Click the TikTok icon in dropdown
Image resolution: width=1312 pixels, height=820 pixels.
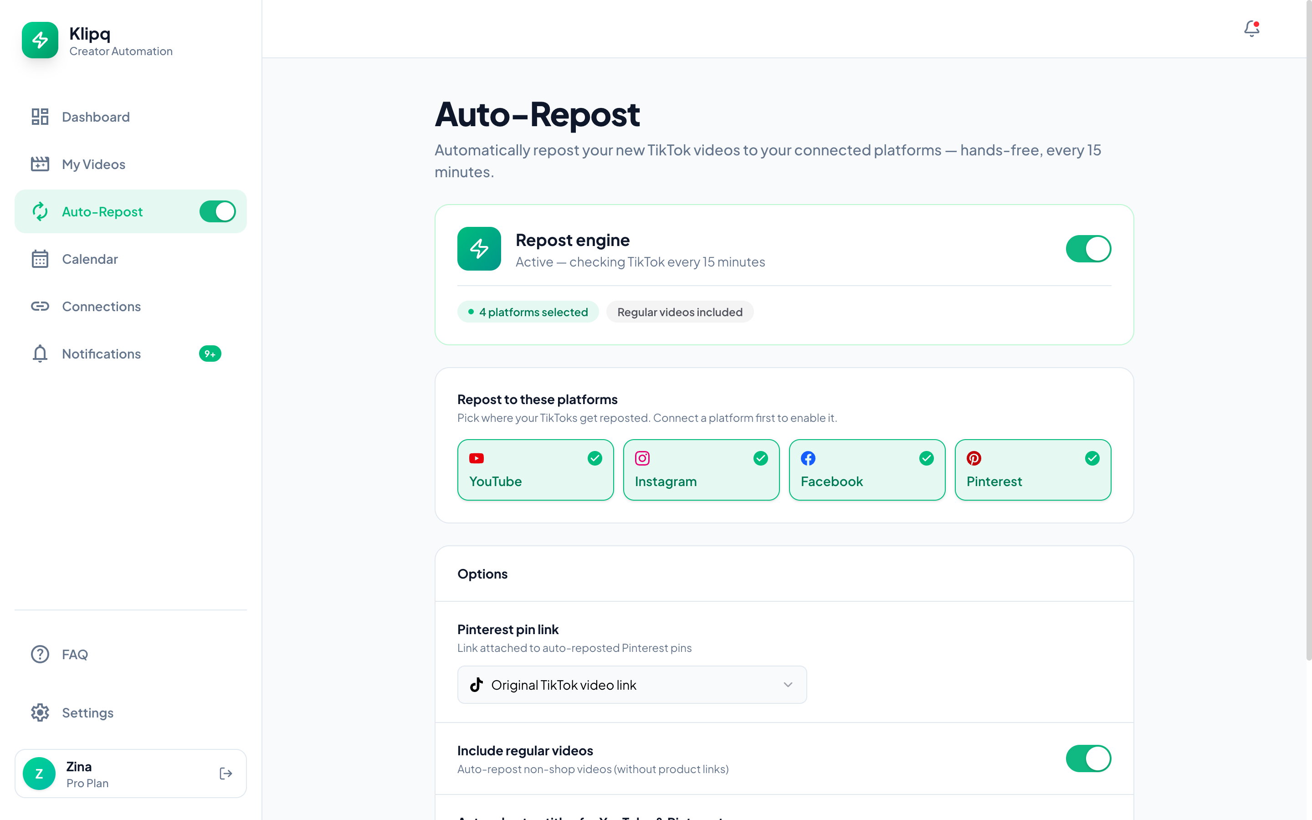click(476, 684)
